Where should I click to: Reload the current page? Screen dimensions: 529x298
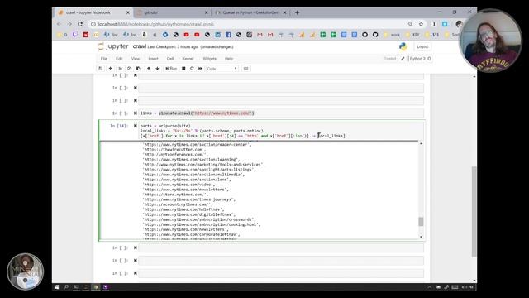pos(80,24)
